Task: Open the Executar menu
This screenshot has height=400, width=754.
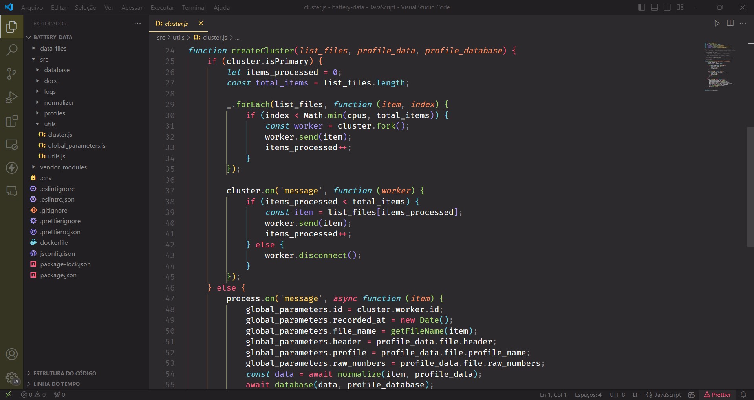Action: tap(162, 7)
